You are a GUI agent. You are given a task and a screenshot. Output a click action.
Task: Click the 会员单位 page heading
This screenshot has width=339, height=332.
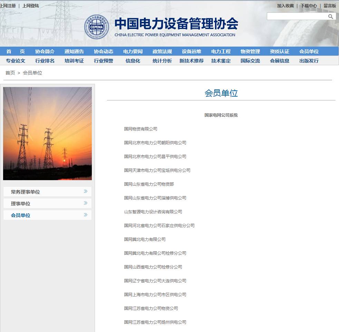pyautogui.click(x=221, y=94)
